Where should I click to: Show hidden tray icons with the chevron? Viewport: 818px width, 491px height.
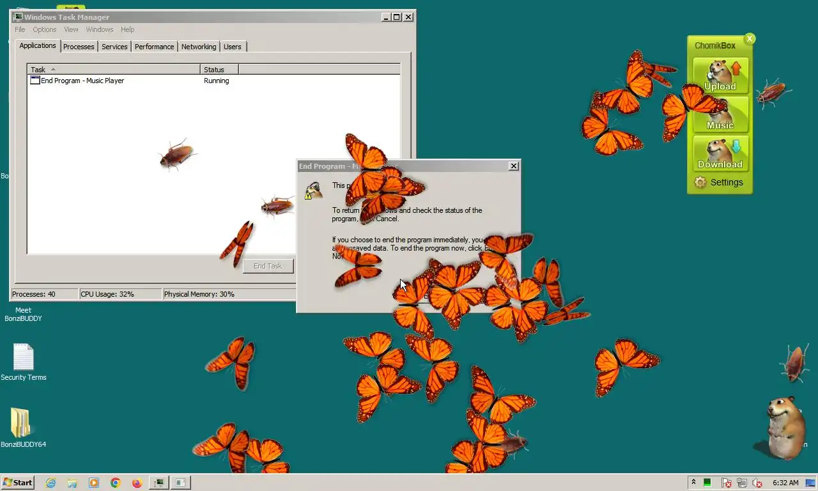[693, 483]
